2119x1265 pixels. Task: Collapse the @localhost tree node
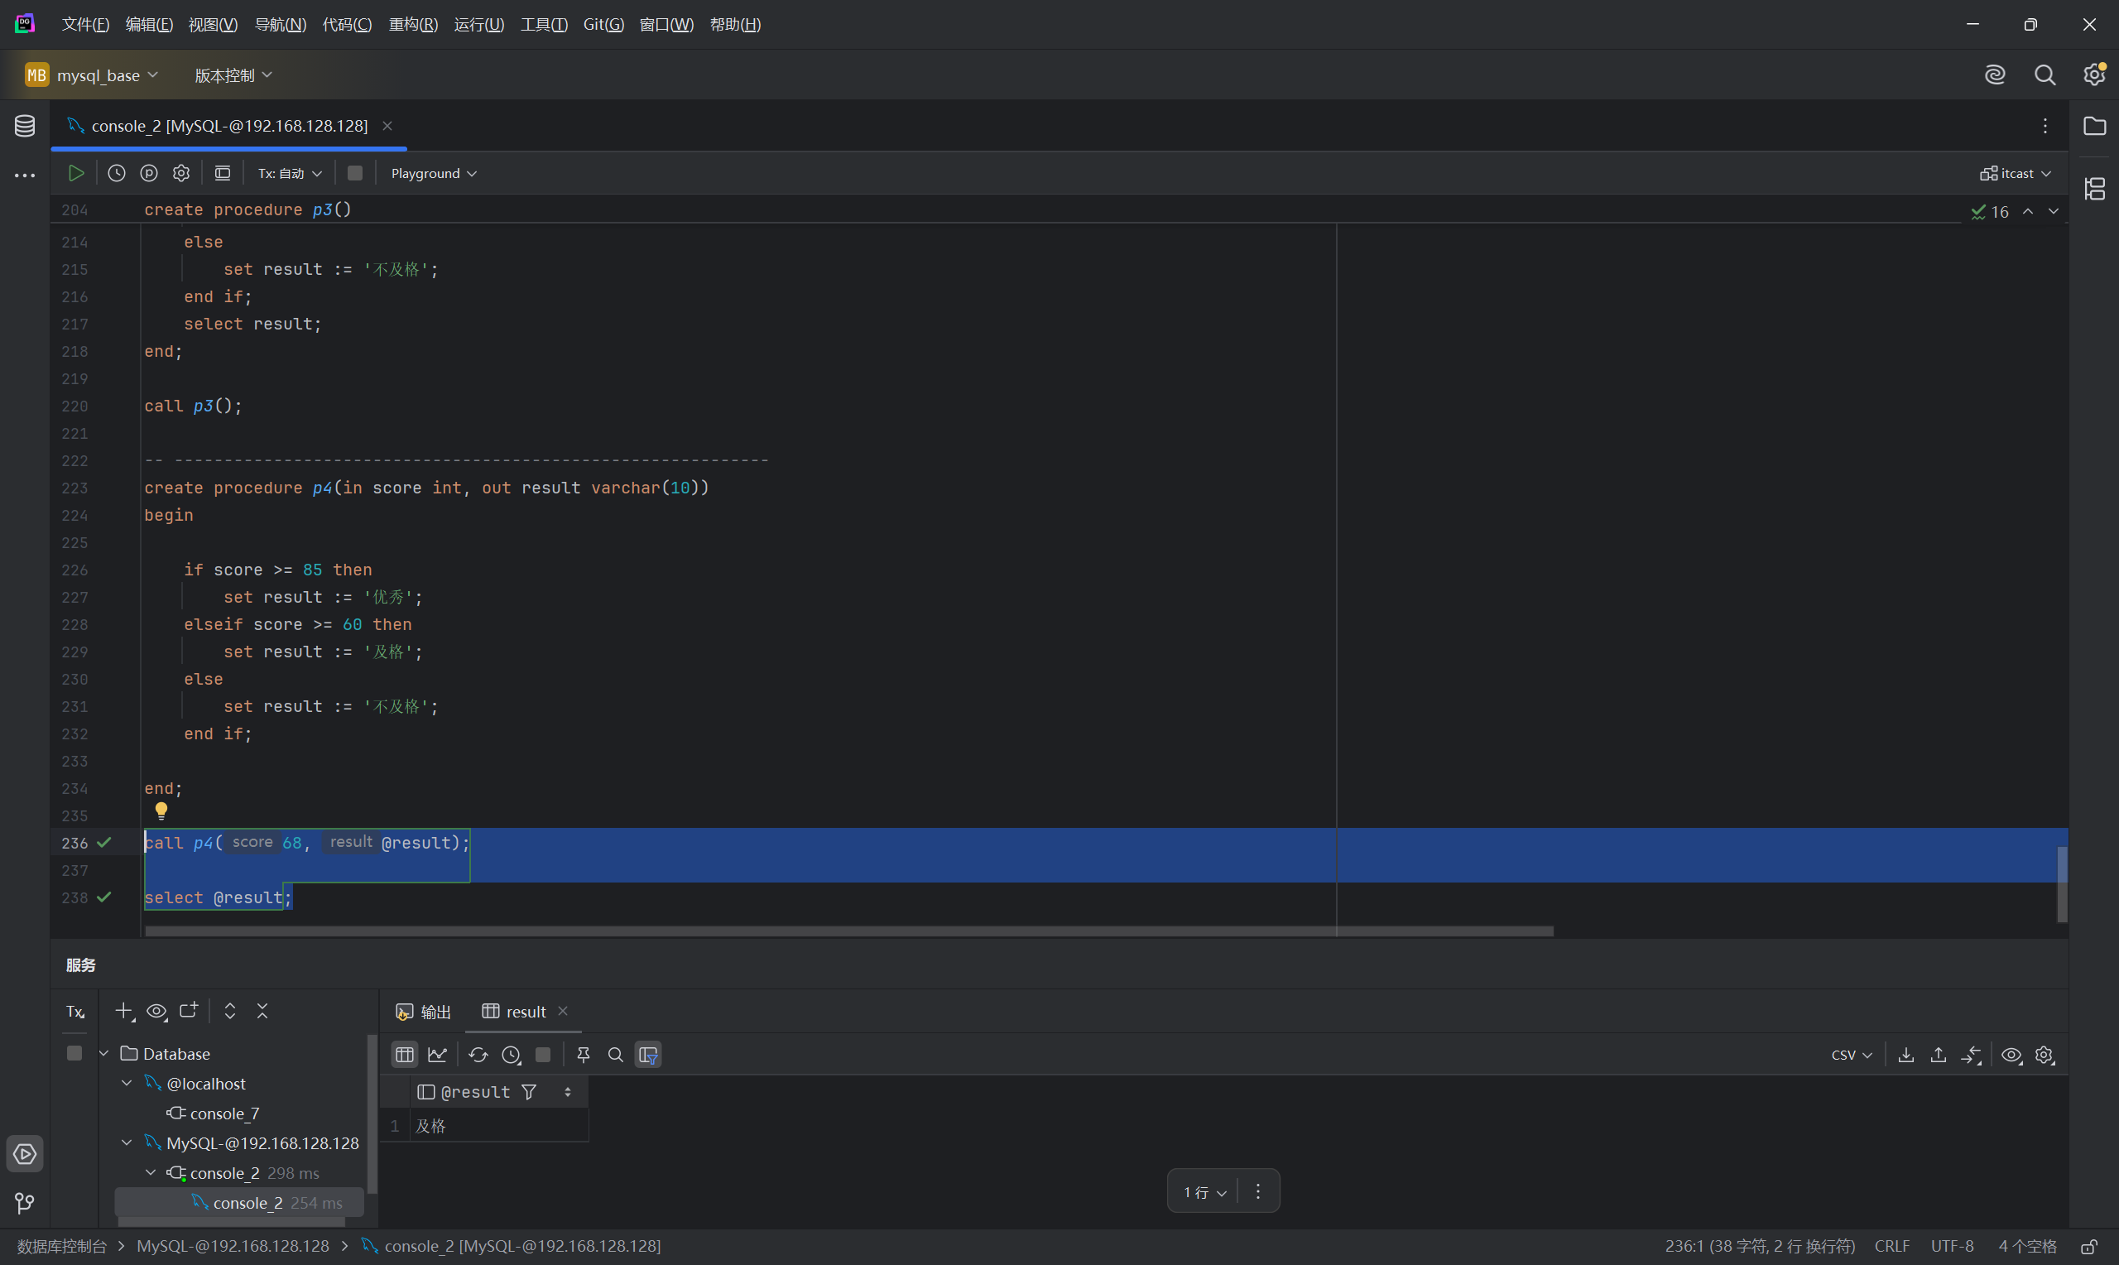click(127, 1084)
